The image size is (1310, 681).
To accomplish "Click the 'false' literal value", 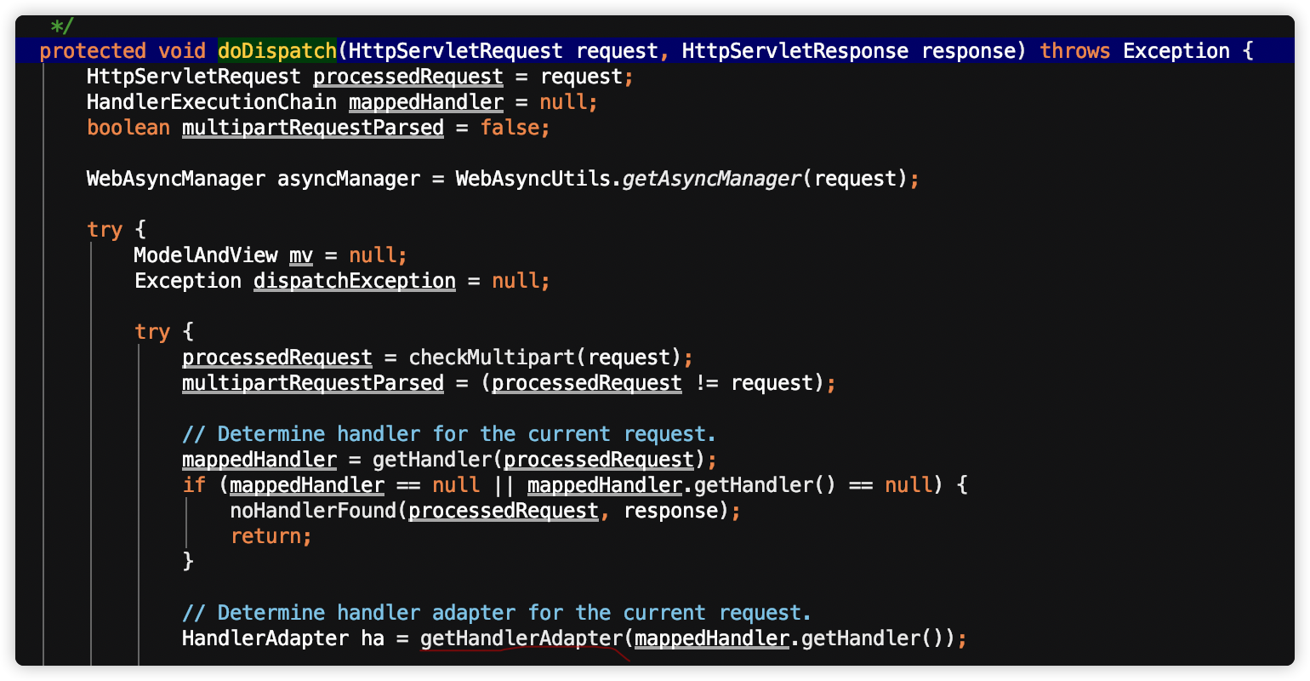I will (x=510, y=128).
